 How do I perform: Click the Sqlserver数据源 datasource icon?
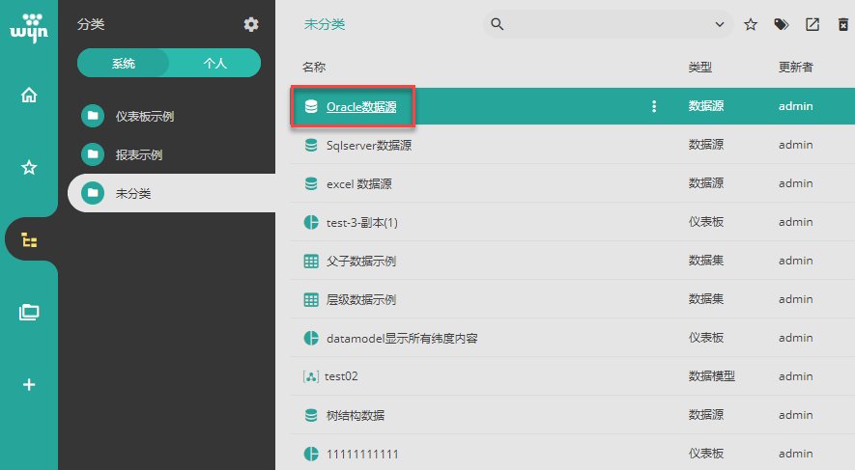(311, 145)
